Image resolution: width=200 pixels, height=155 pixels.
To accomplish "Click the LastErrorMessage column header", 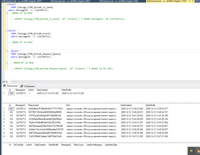I will [x=94, y=145].
